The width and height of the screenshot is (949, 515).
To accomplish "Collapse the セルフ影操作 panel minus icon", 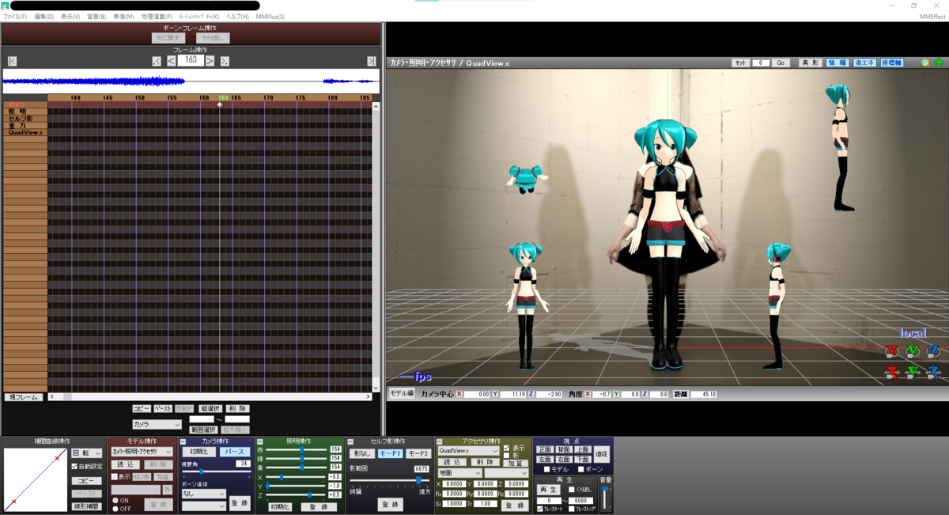I will click(350, 441).
